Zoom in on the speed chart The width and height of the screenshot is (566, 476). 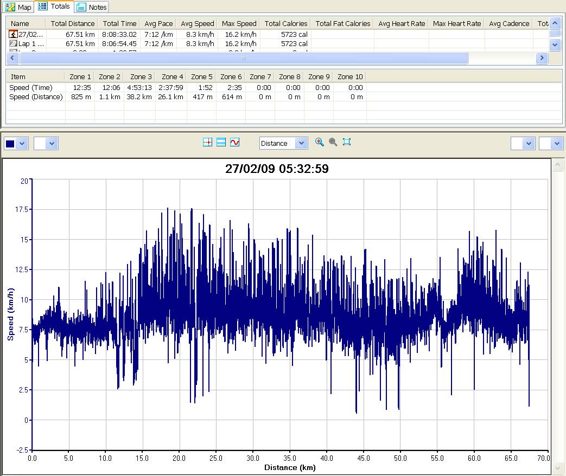[x=320, y=142]
